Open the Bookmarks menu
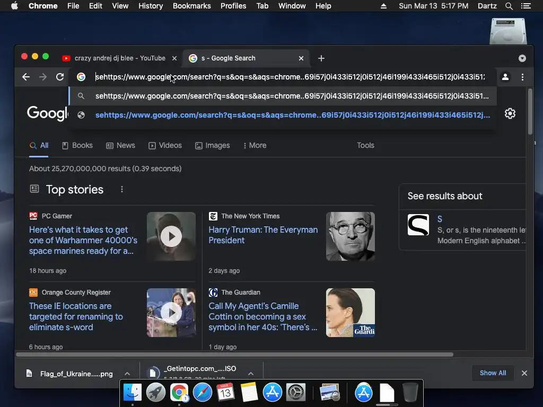543x407 pixels. click(192, 6)
